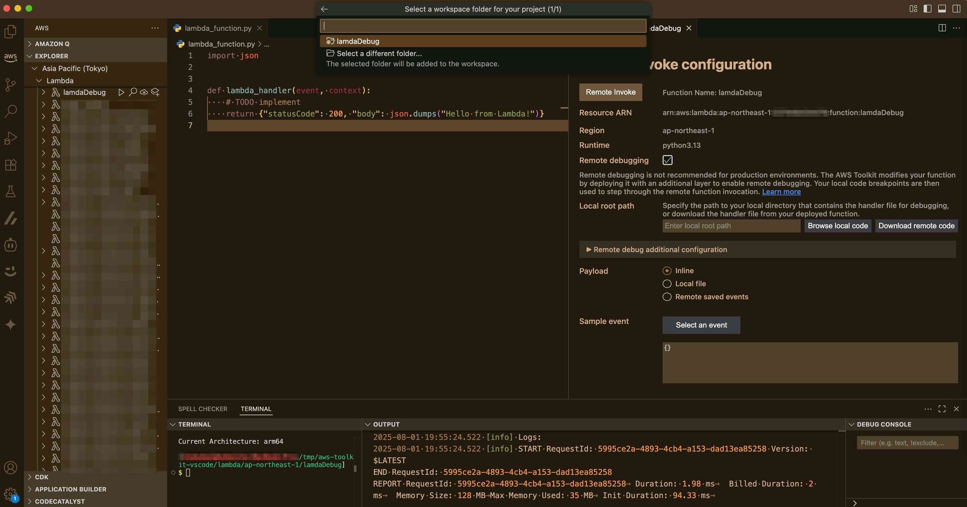
Task: Click the Download remote code button
Action: (x=916, y=226)
